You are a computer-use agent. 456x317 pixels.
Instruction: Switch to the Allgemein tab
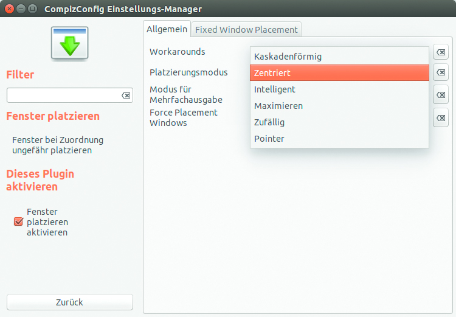(167, 29)
